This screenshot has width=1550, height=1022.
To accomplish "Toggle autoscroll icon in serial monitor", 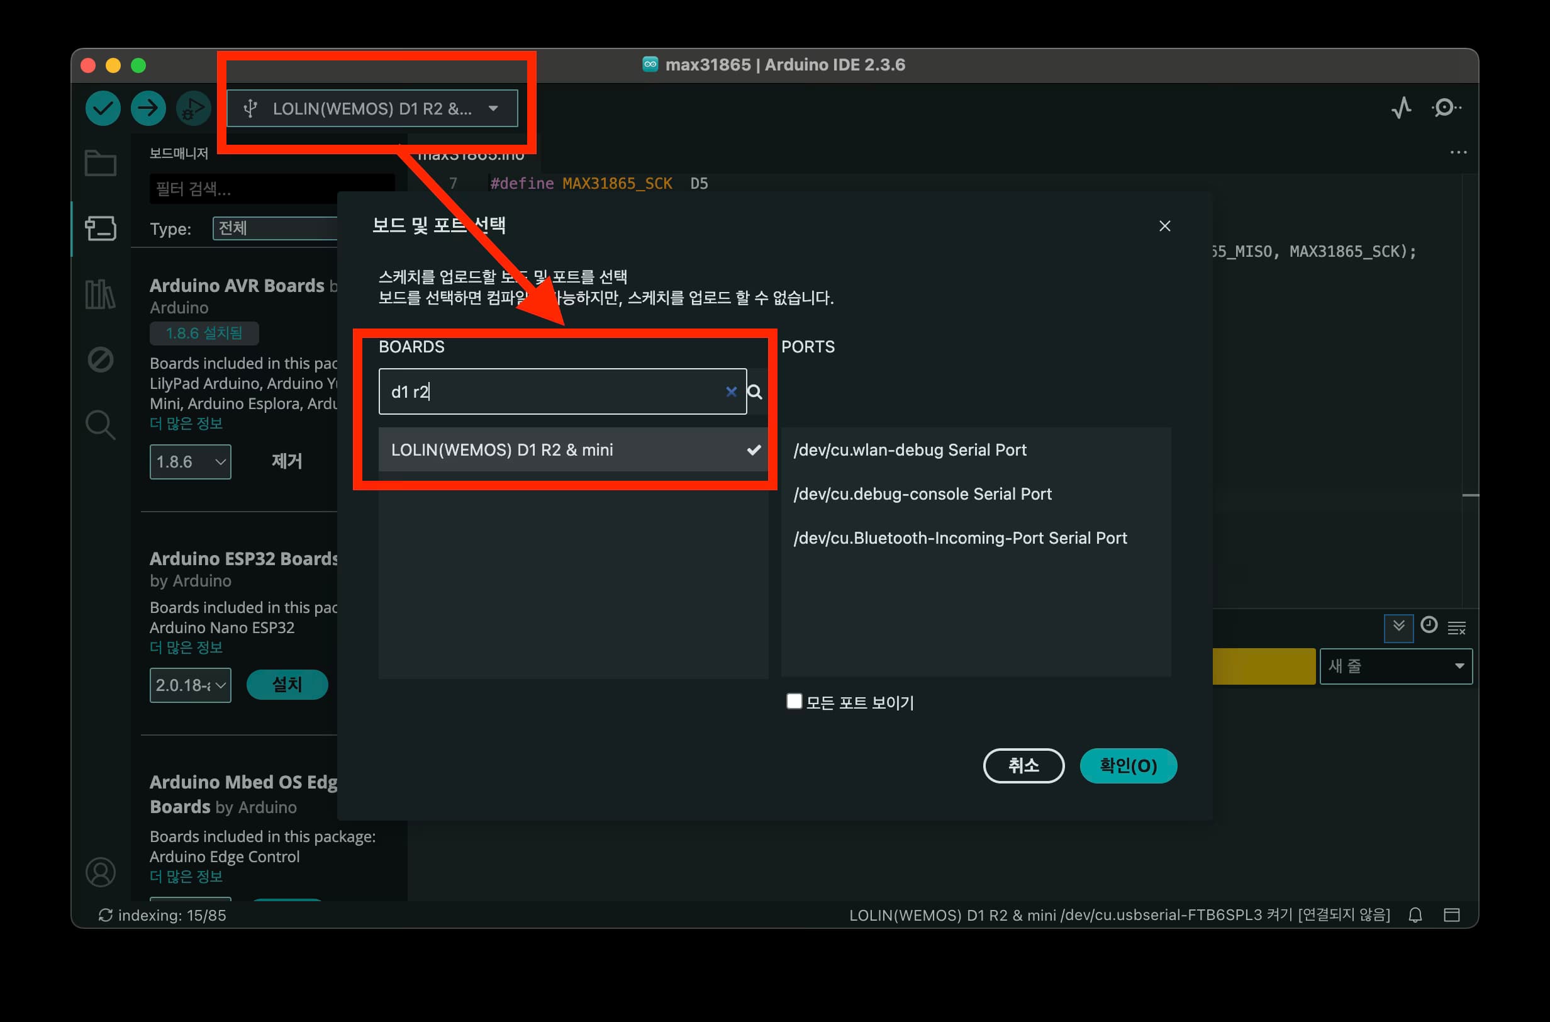I will point(1398,627).
